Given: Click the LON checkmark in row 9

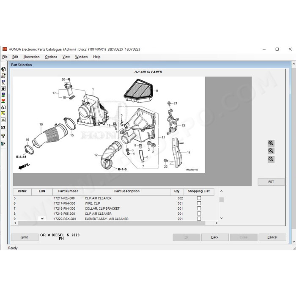Looking at the screenshot, I should click(42, 219).
